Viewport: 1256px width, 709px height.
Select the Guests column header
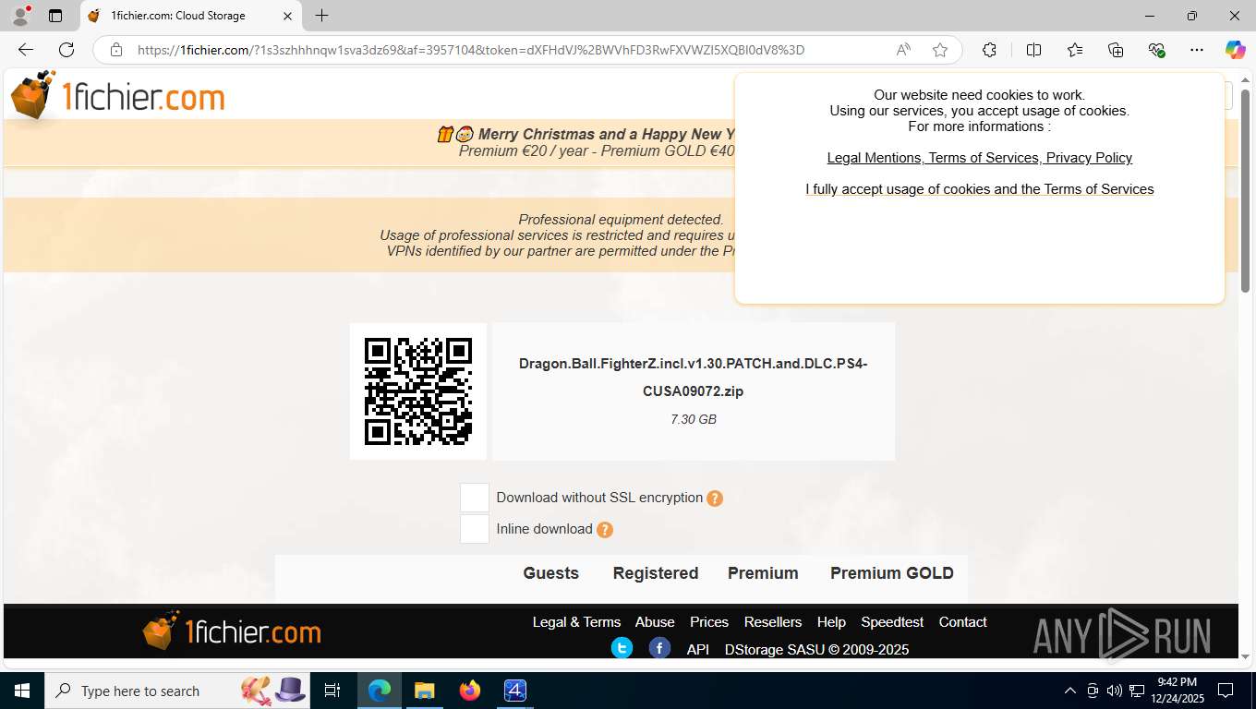pyautogui.click(x=551, y=573)
